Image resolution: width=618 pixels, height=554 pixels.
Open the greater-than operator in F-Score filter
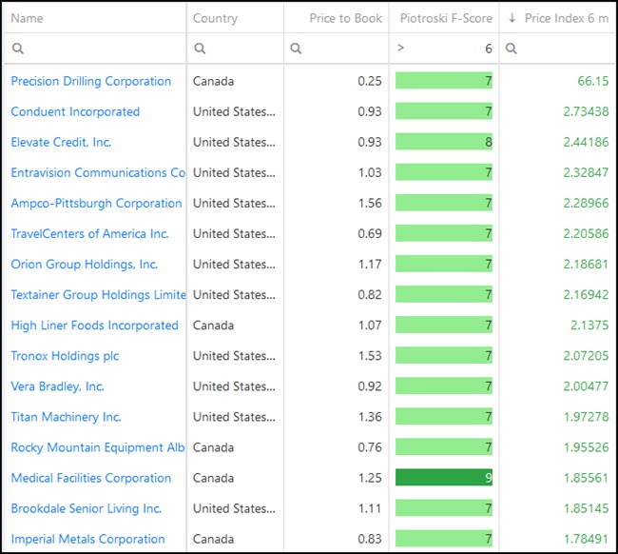pos(401,48)
